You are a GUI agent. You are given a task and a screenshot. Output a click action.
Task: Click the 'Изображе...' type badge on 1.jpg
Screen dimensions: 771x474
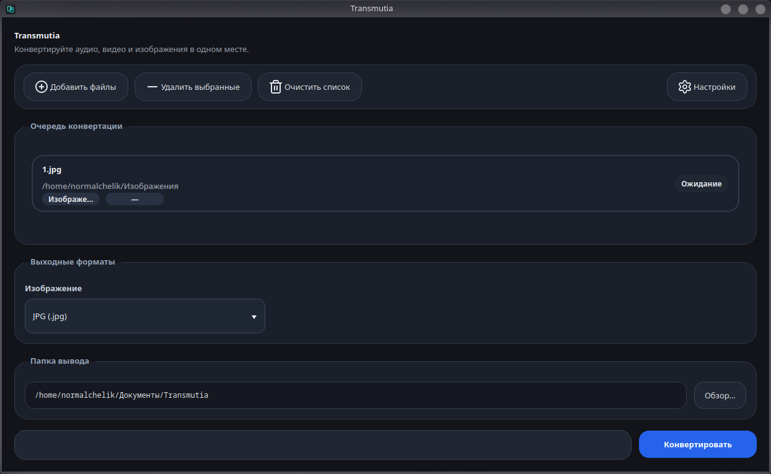pyautogui.click(x=71, y=199)
